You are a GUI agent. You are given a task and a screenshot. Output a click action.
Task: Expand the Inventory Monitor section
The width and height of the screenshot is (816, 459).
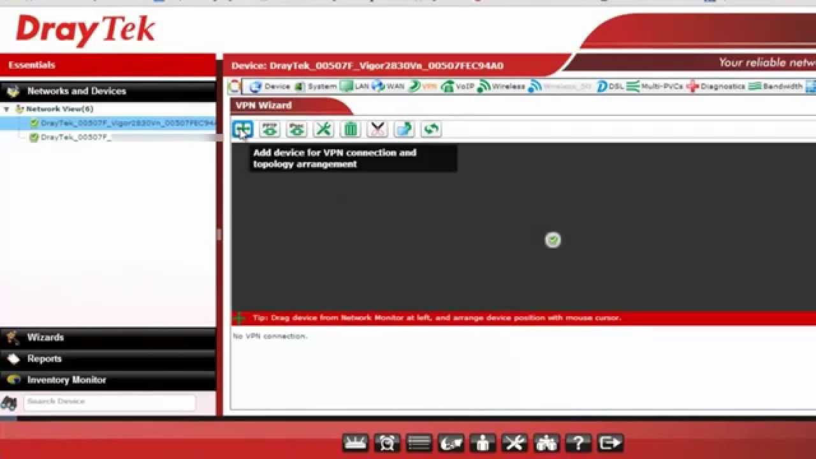pyautogui.click(x=108, y=379)
